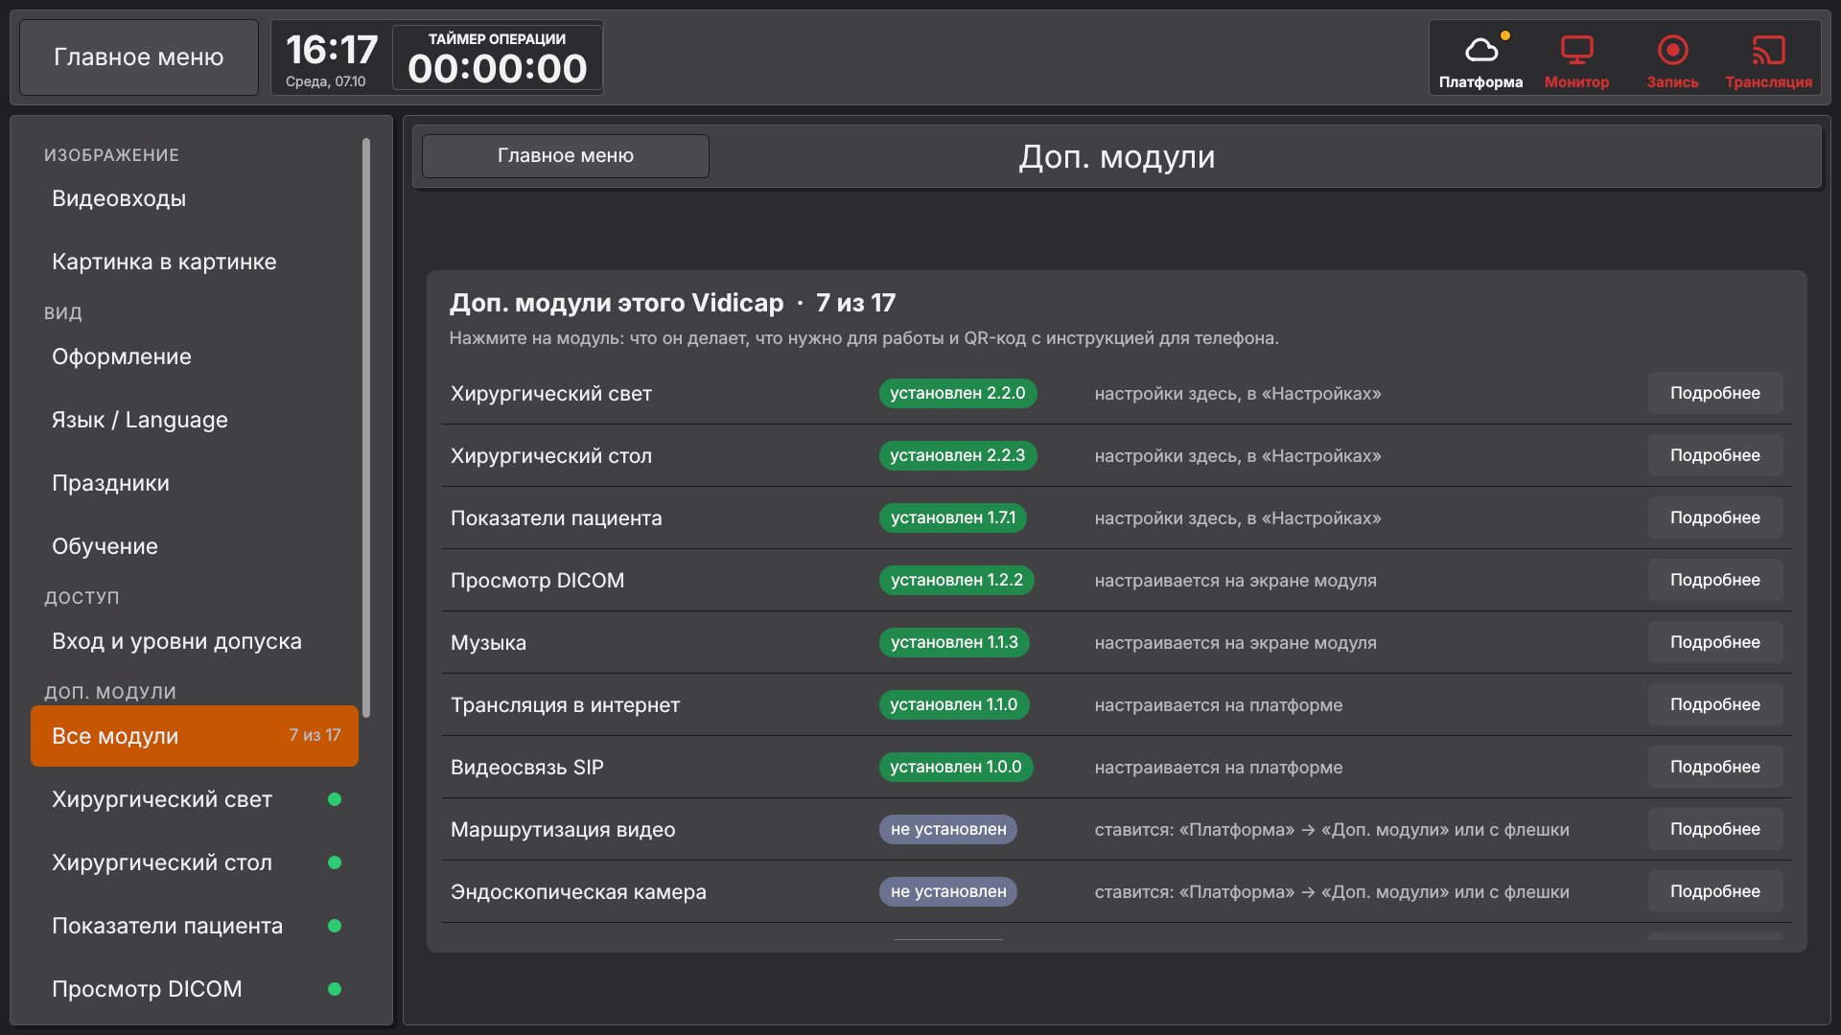Image resolution: width=1841 pixels, height=1035 pixels.
Task: Click Подробнее for Маршрутизация видео row
Action: coord(1715,829)
